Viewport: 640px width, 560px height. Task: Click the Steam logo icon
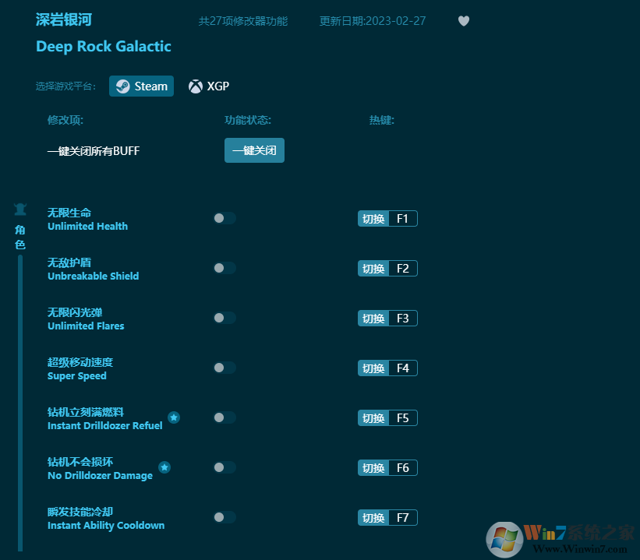click(123, 86)
